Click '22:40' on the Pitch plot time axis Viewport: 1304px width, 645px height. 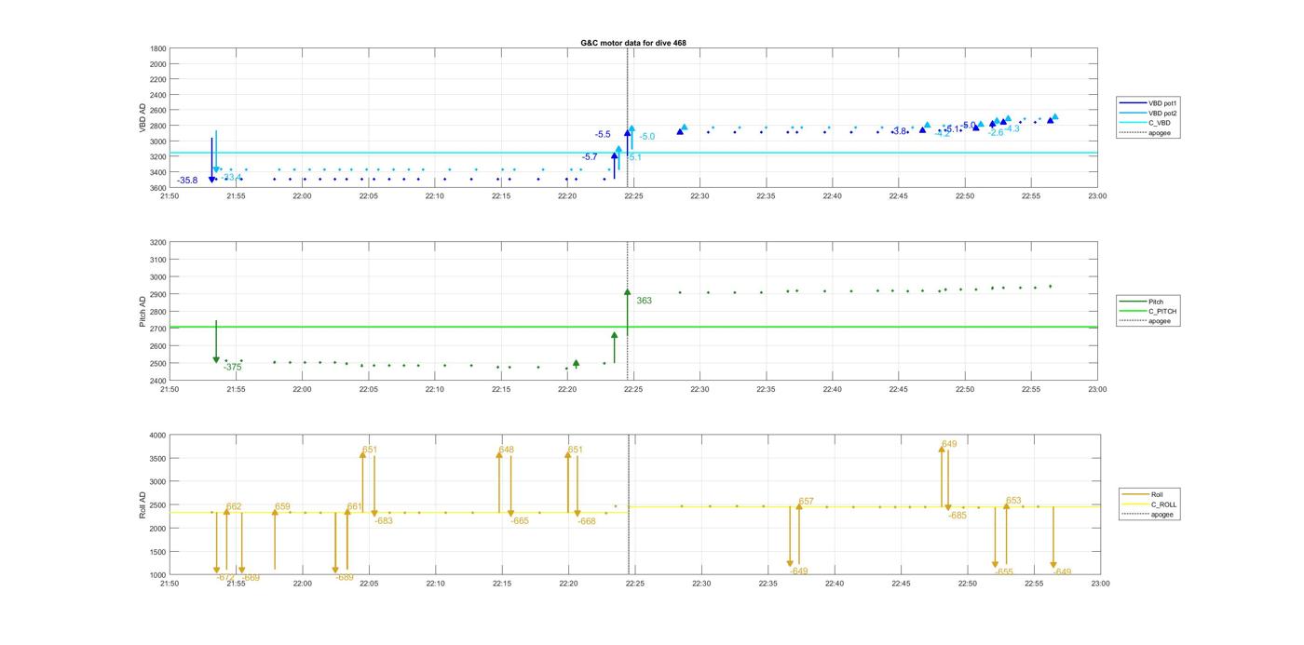[x=832, y=390]
